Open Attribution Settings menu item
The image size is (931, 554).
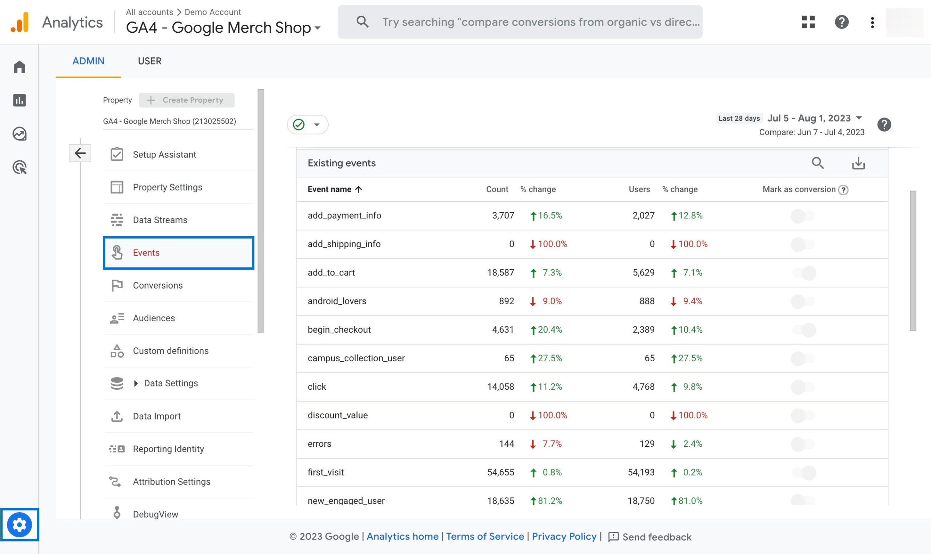click(179, 481)
